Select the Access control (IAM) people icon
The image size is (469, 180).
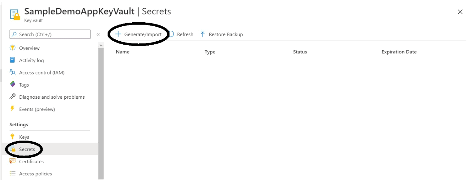(13, 72)
